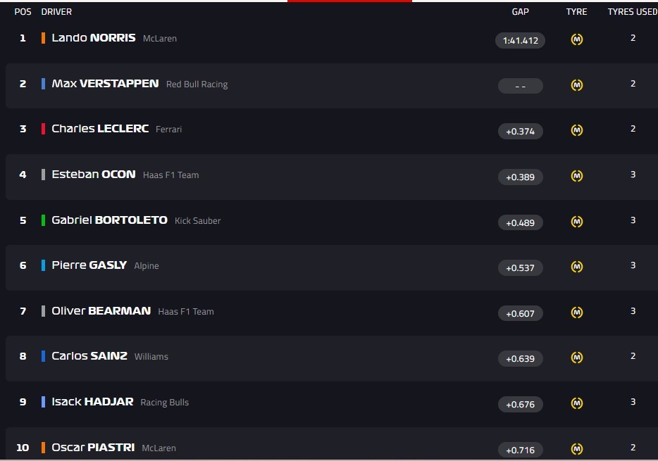Sort by the GAP column header

tap(520, 12)
